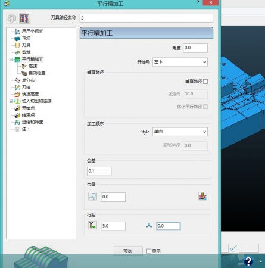The width and height of the screenshot is (265, 268).
Task: Click the title bar ? help button
Action: tap(198, 2)
